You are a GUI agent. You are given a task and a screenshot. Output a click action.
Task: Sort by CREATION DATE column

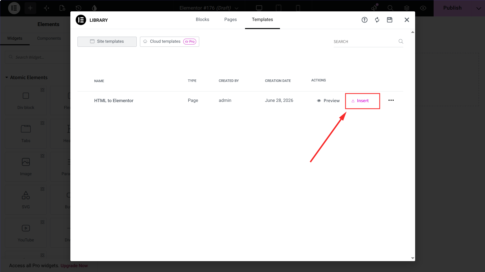pyautogui.click(x=278, y=81)
